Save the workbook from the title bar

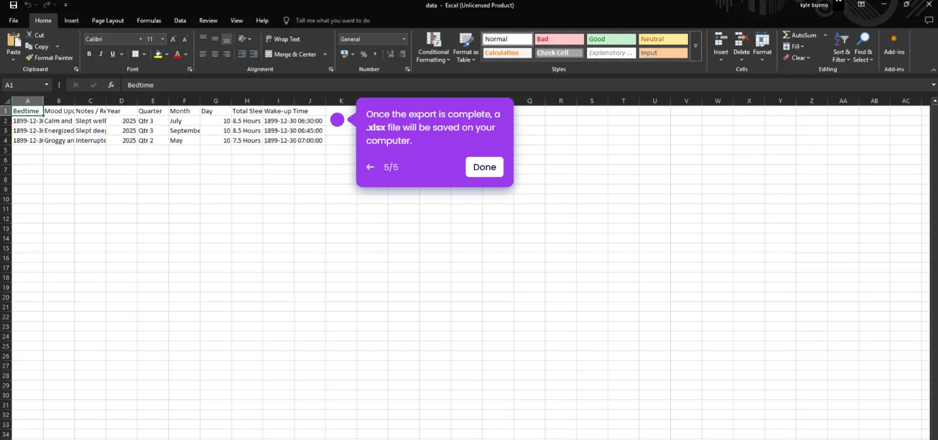13,5
